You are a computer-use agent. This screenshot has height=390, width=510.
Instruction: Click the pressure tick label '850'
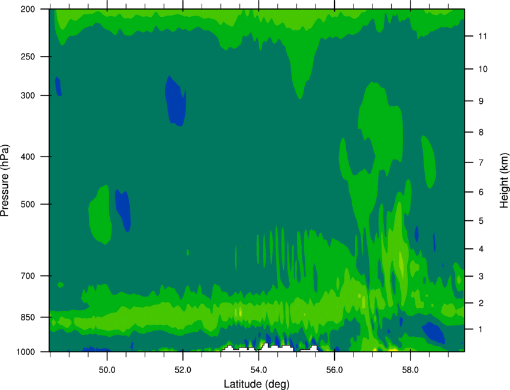[x=28, y=317]
